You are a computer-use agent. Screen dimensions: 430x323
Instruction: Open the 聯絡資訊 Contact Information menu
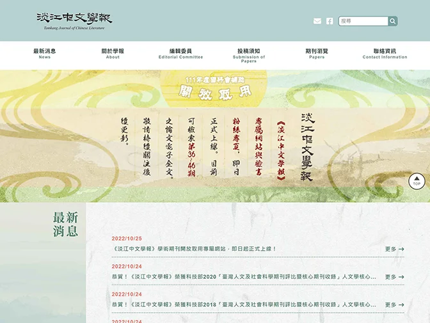pos(385,54)
